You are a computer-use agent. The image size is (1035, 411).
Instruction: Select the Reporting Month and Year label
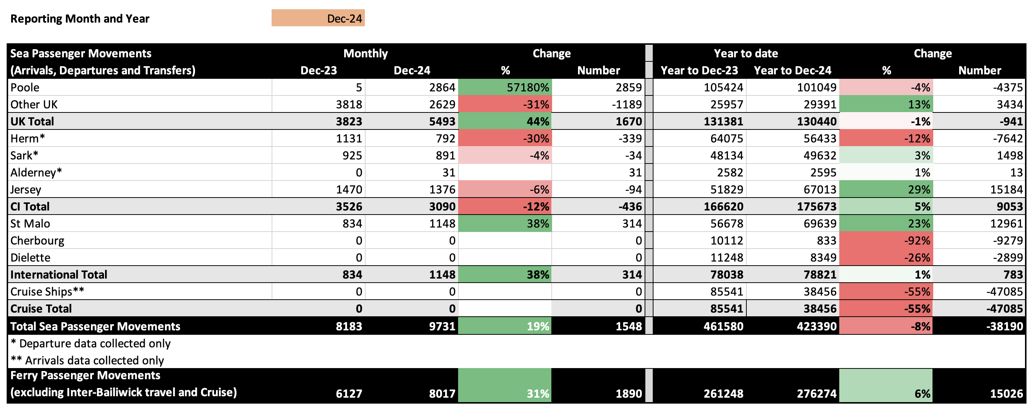point(80,19)
